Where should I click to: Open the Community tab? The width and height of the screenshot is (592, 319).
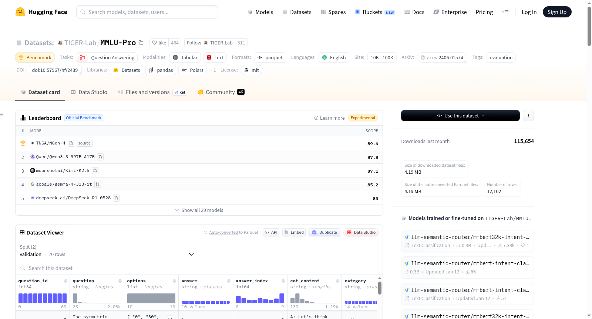point(221,92)
